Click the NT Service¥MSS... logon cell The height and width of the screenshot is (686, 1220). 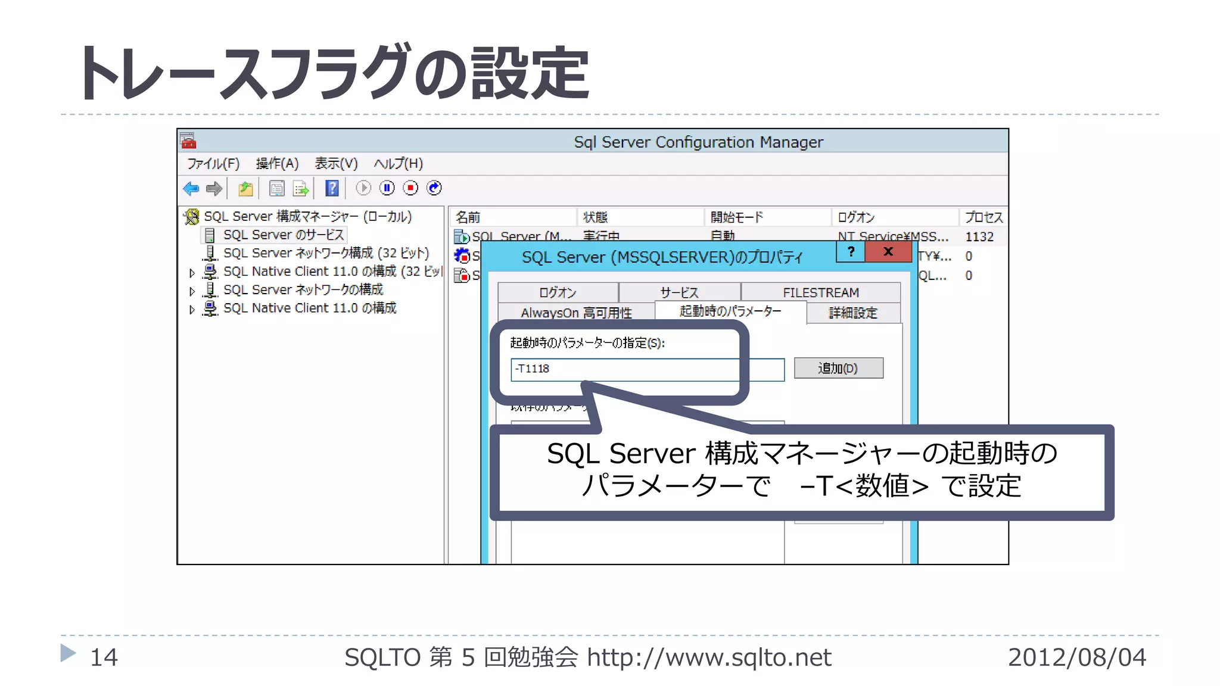893,236
